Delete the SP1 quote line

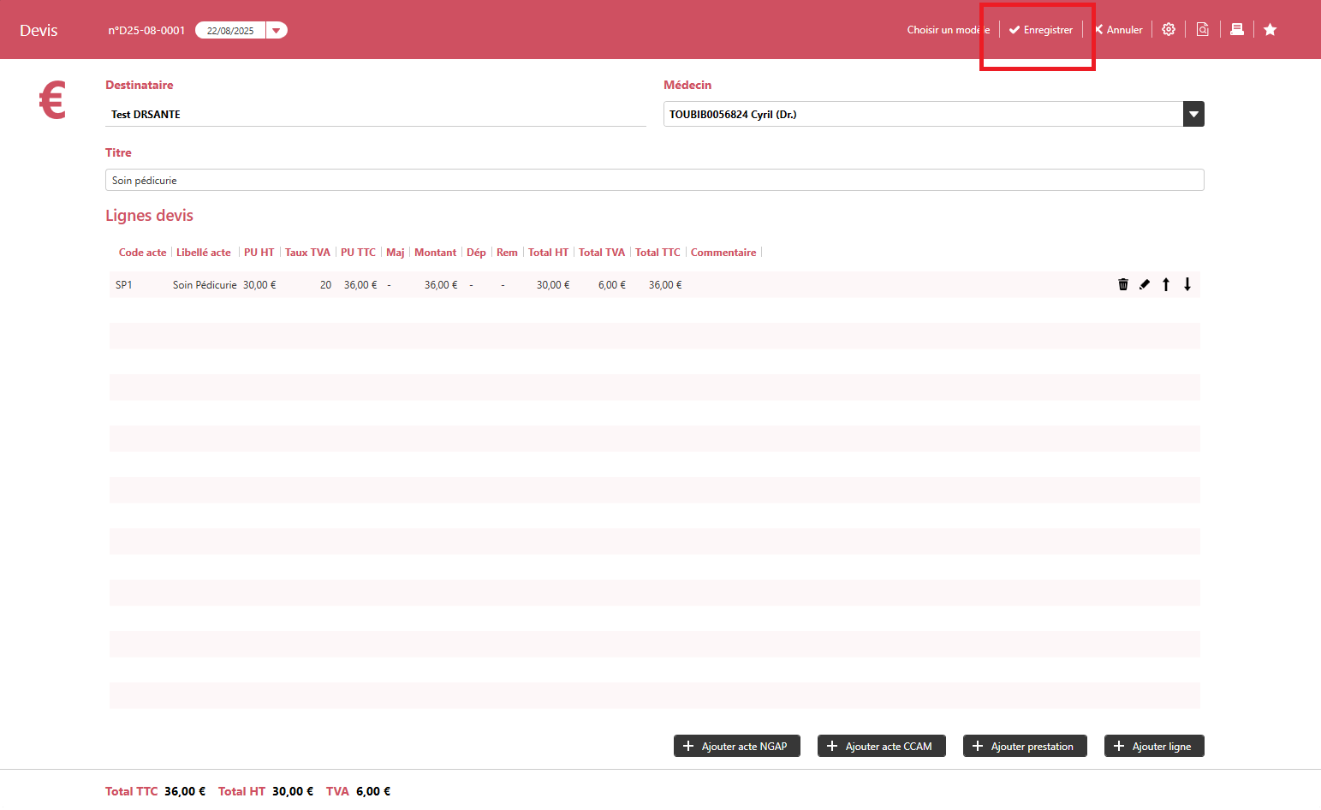1123,284
